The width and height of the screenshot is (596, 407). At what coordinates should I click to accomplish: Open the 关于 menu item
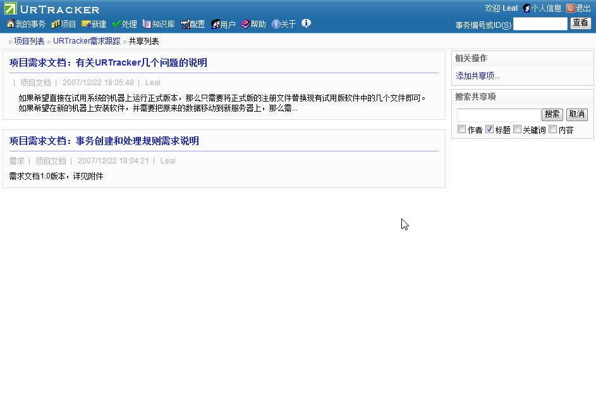(x=288, y=25)
